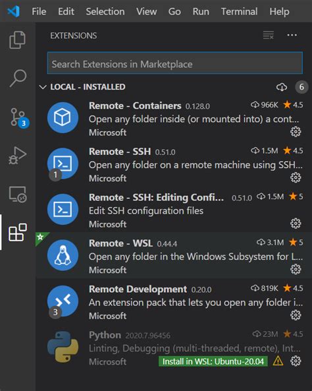Click the installed count badge 6
312x391 pixels.
pyautogui.click(x=301, y=87)
